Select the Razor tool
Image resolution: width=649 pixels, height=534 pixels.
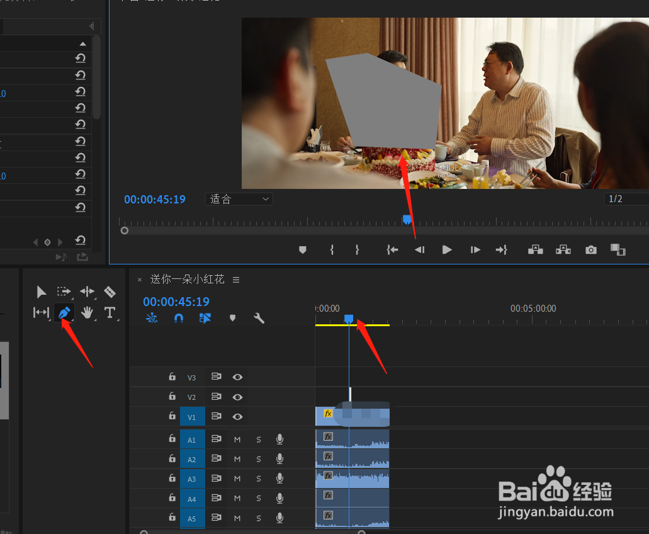110,292
